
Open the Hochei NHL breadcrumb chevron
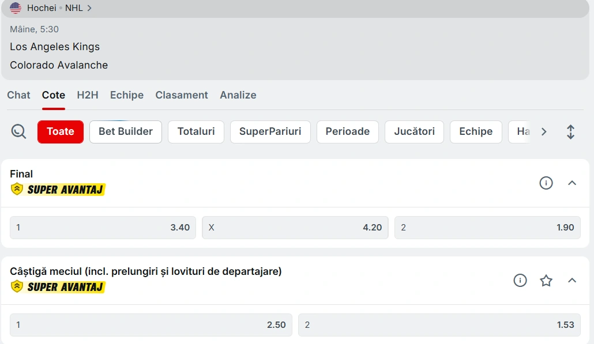[89, 8]
